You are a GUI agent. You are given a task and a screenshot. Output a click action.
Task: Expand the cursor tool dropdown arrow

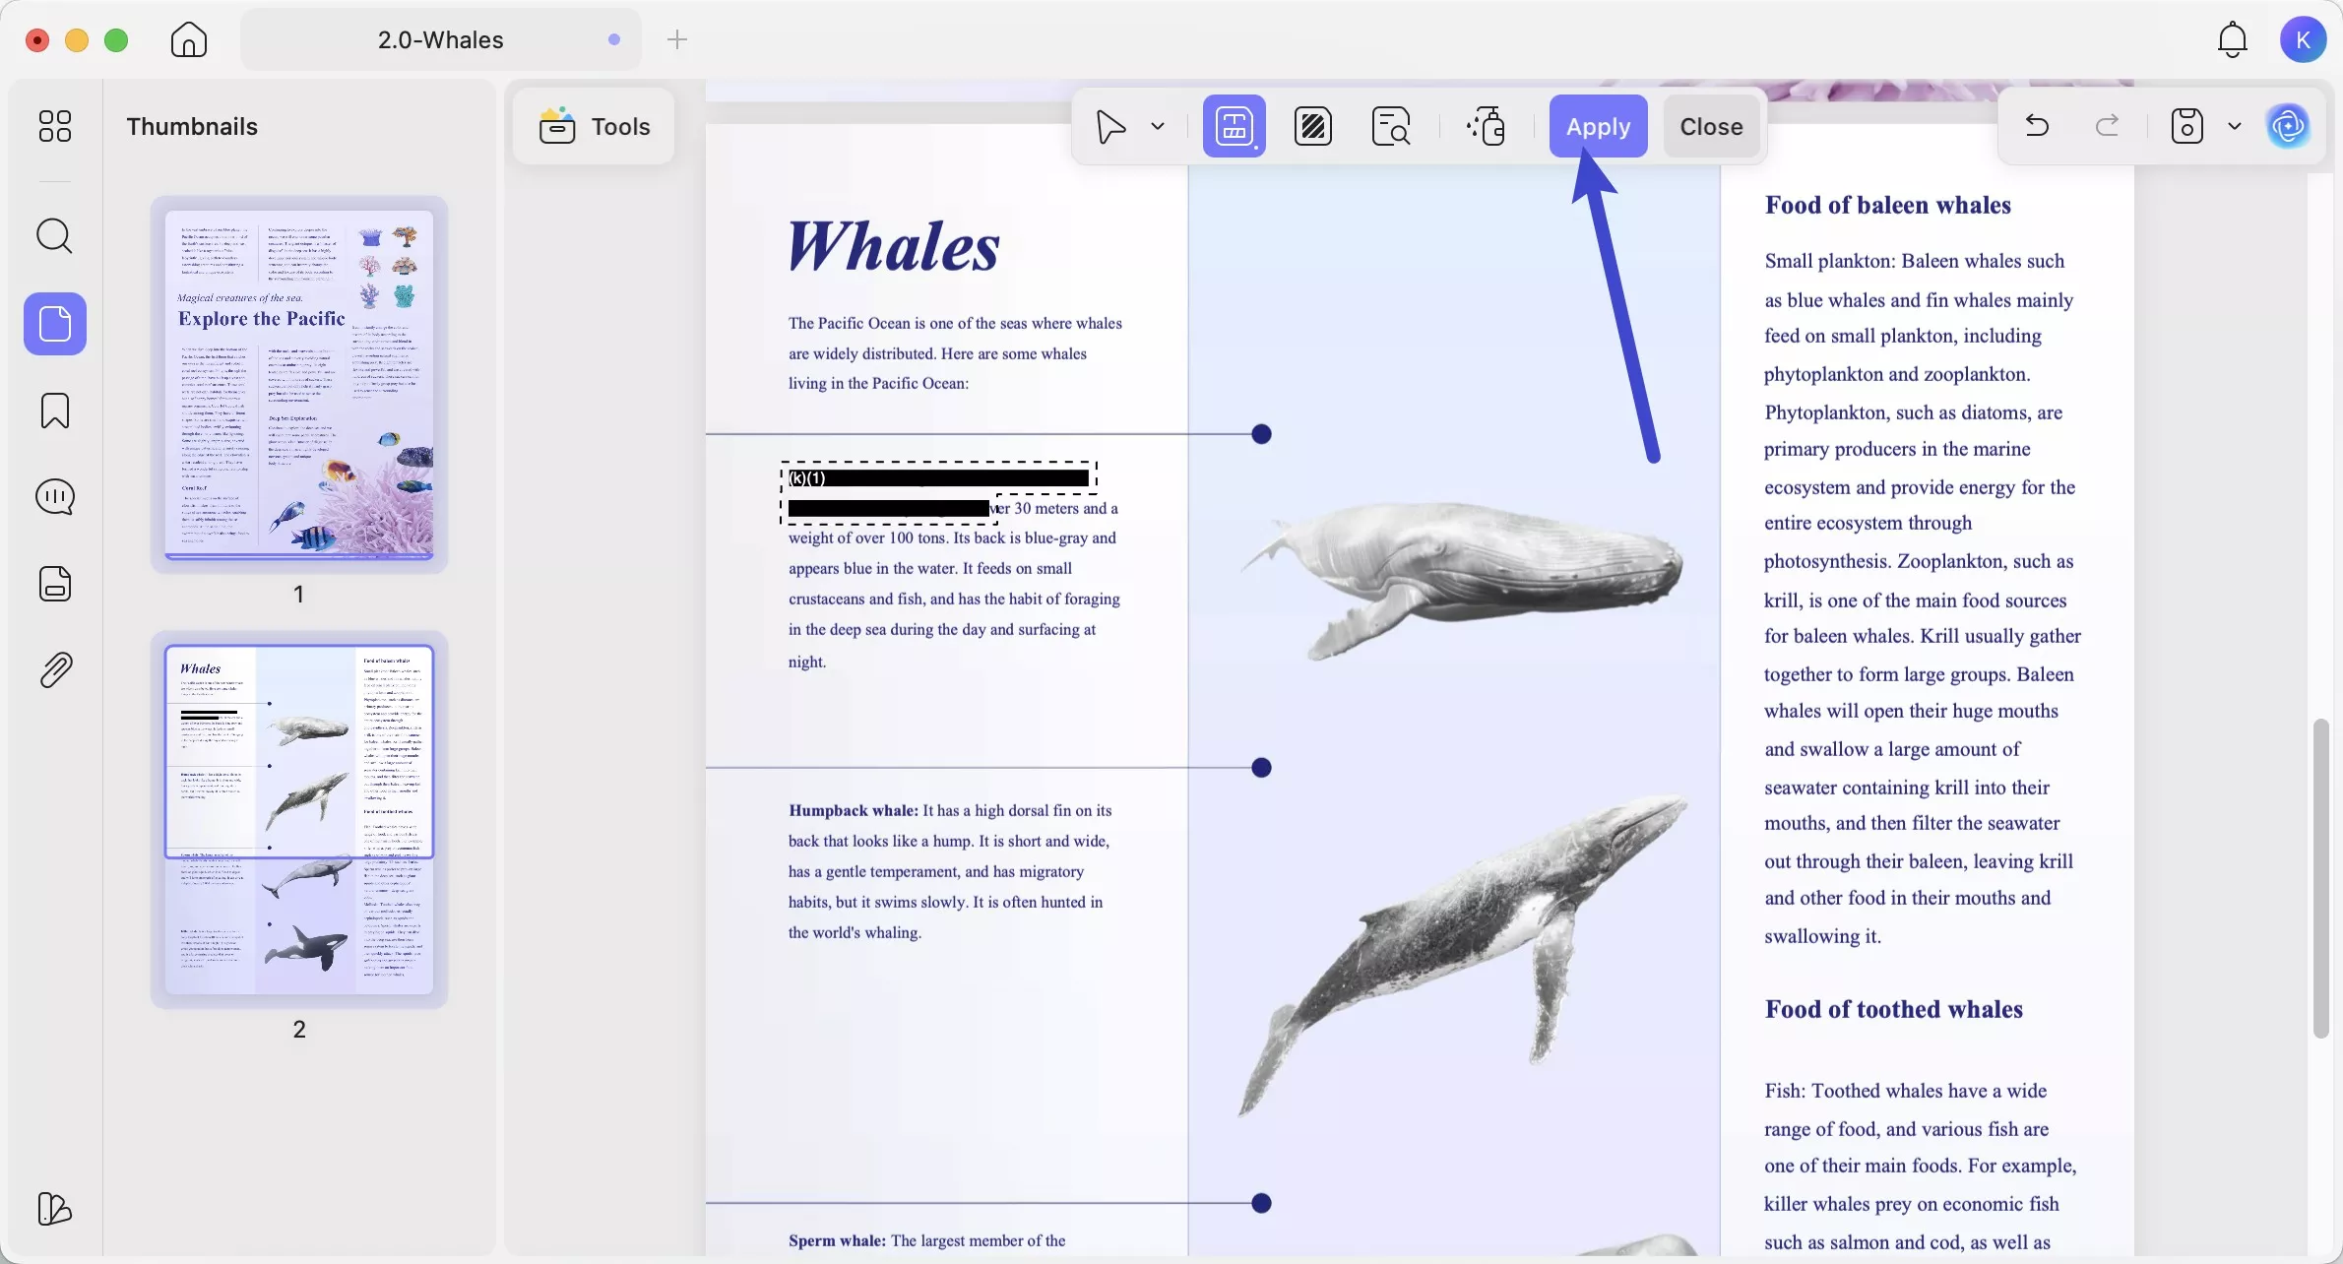tap(1158, 127)
